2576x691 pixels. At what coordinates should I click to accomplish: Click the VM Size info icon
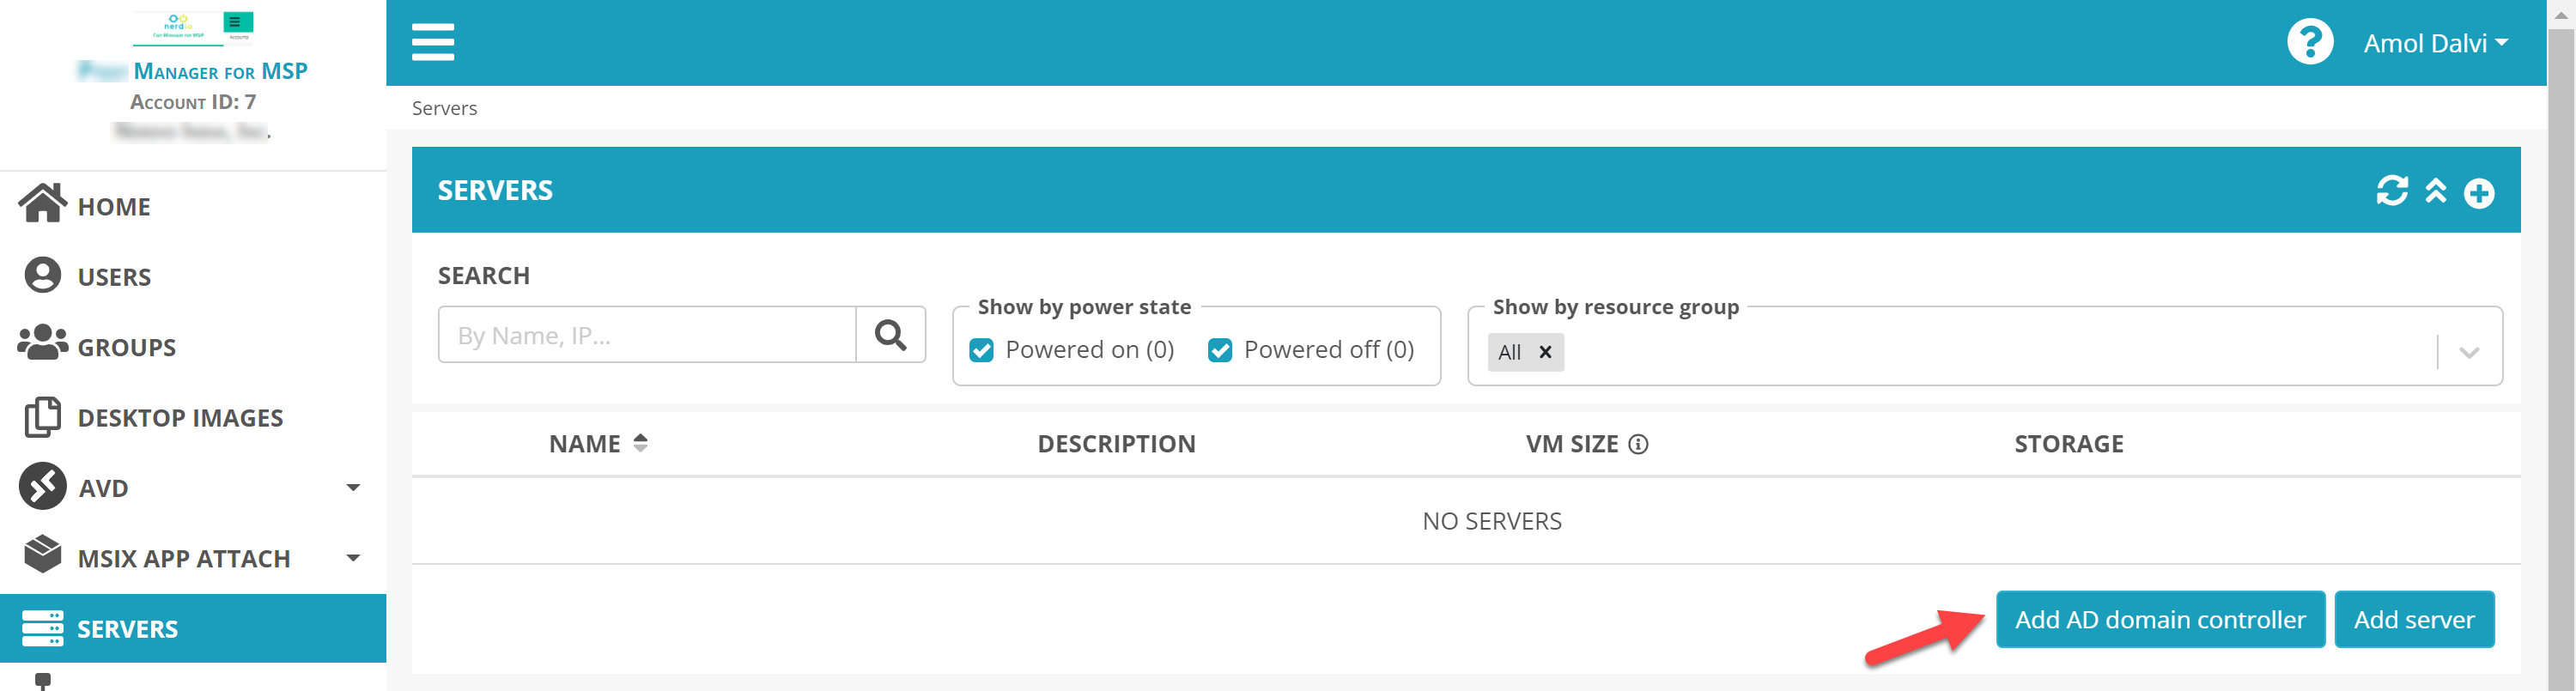pyautogui.click(x=1638, y=444)
